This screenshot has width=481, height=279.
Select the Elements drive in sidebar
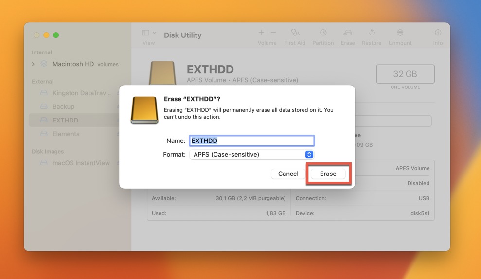click(x=66, y=134)
